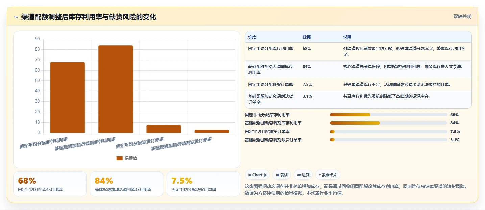
Task: Click the Chart.js tag
Action: pos(257,175)
